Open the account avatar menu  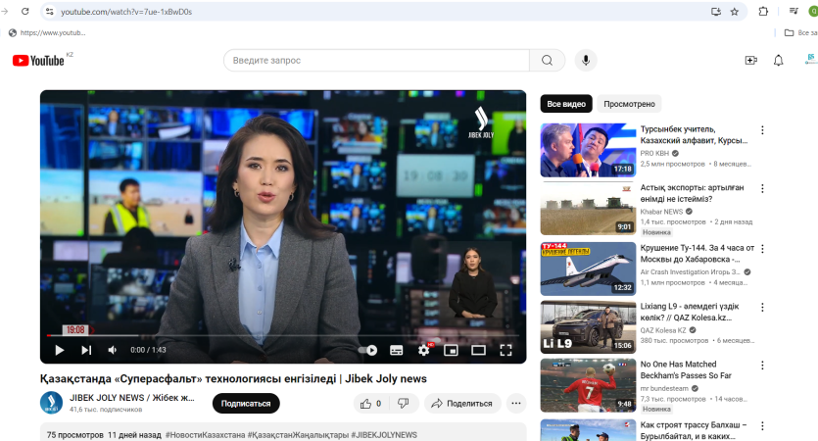click(811, 60)
